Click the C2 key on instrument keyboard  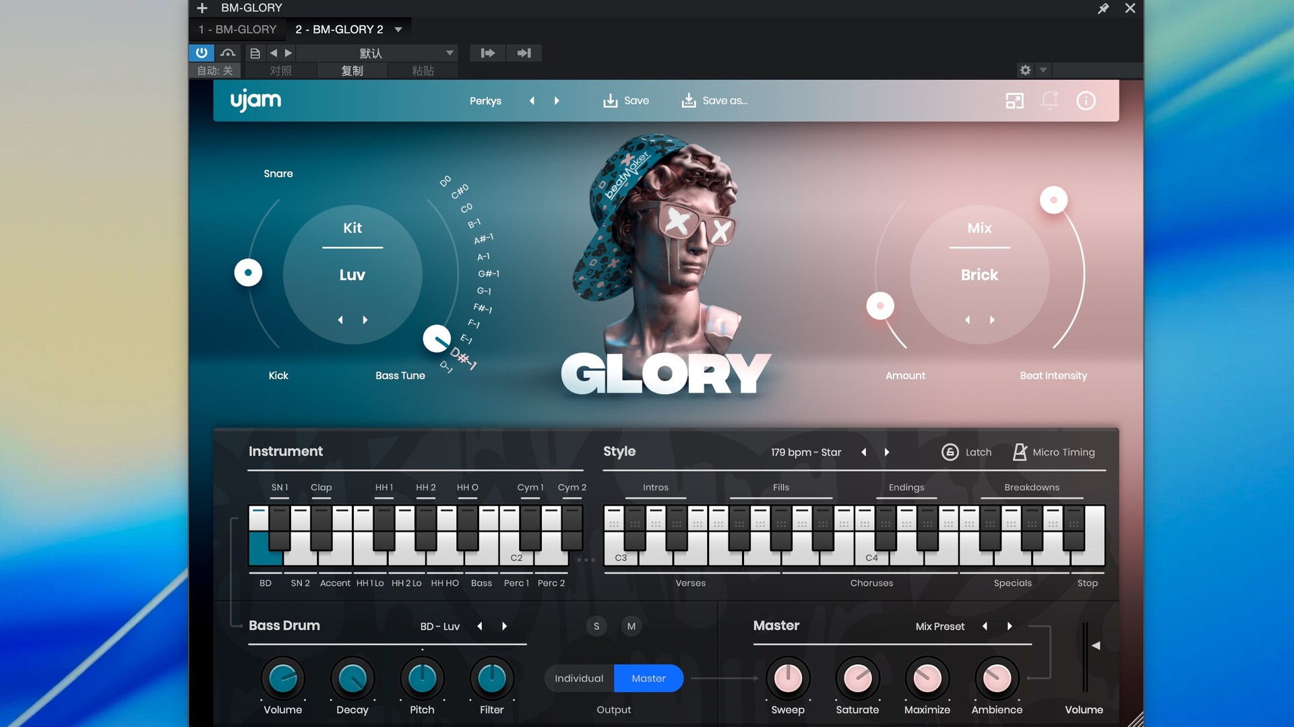coord(516,557)
